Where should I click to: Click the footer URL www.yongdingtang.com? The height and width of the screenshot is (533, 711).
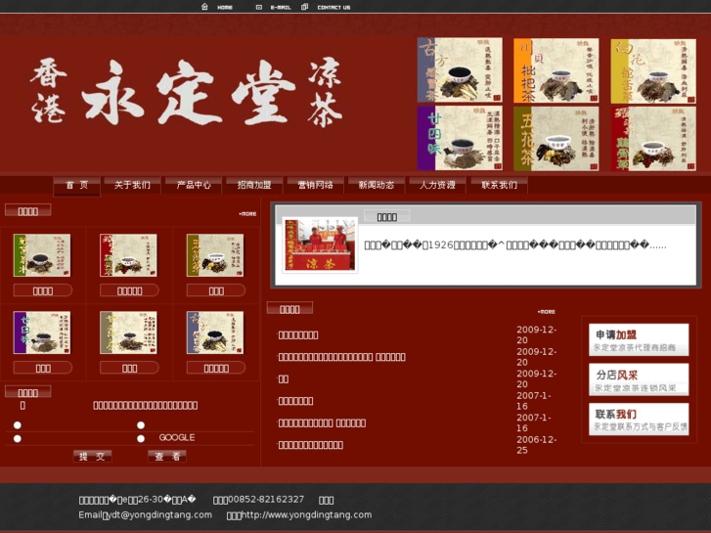pos(306,514)
